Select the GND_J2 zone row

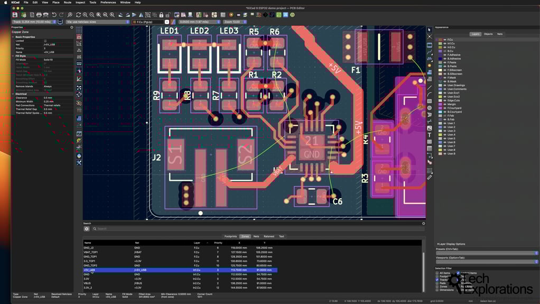(88, 247)
